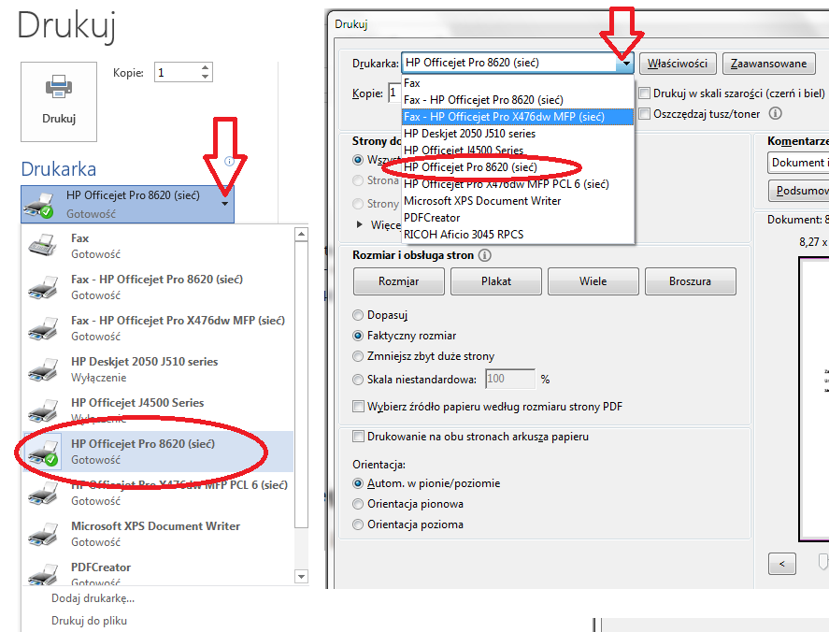Click the printer info icon beside Drukarka
The width and height of the screenshot is (829, 632).
[230, 161]
